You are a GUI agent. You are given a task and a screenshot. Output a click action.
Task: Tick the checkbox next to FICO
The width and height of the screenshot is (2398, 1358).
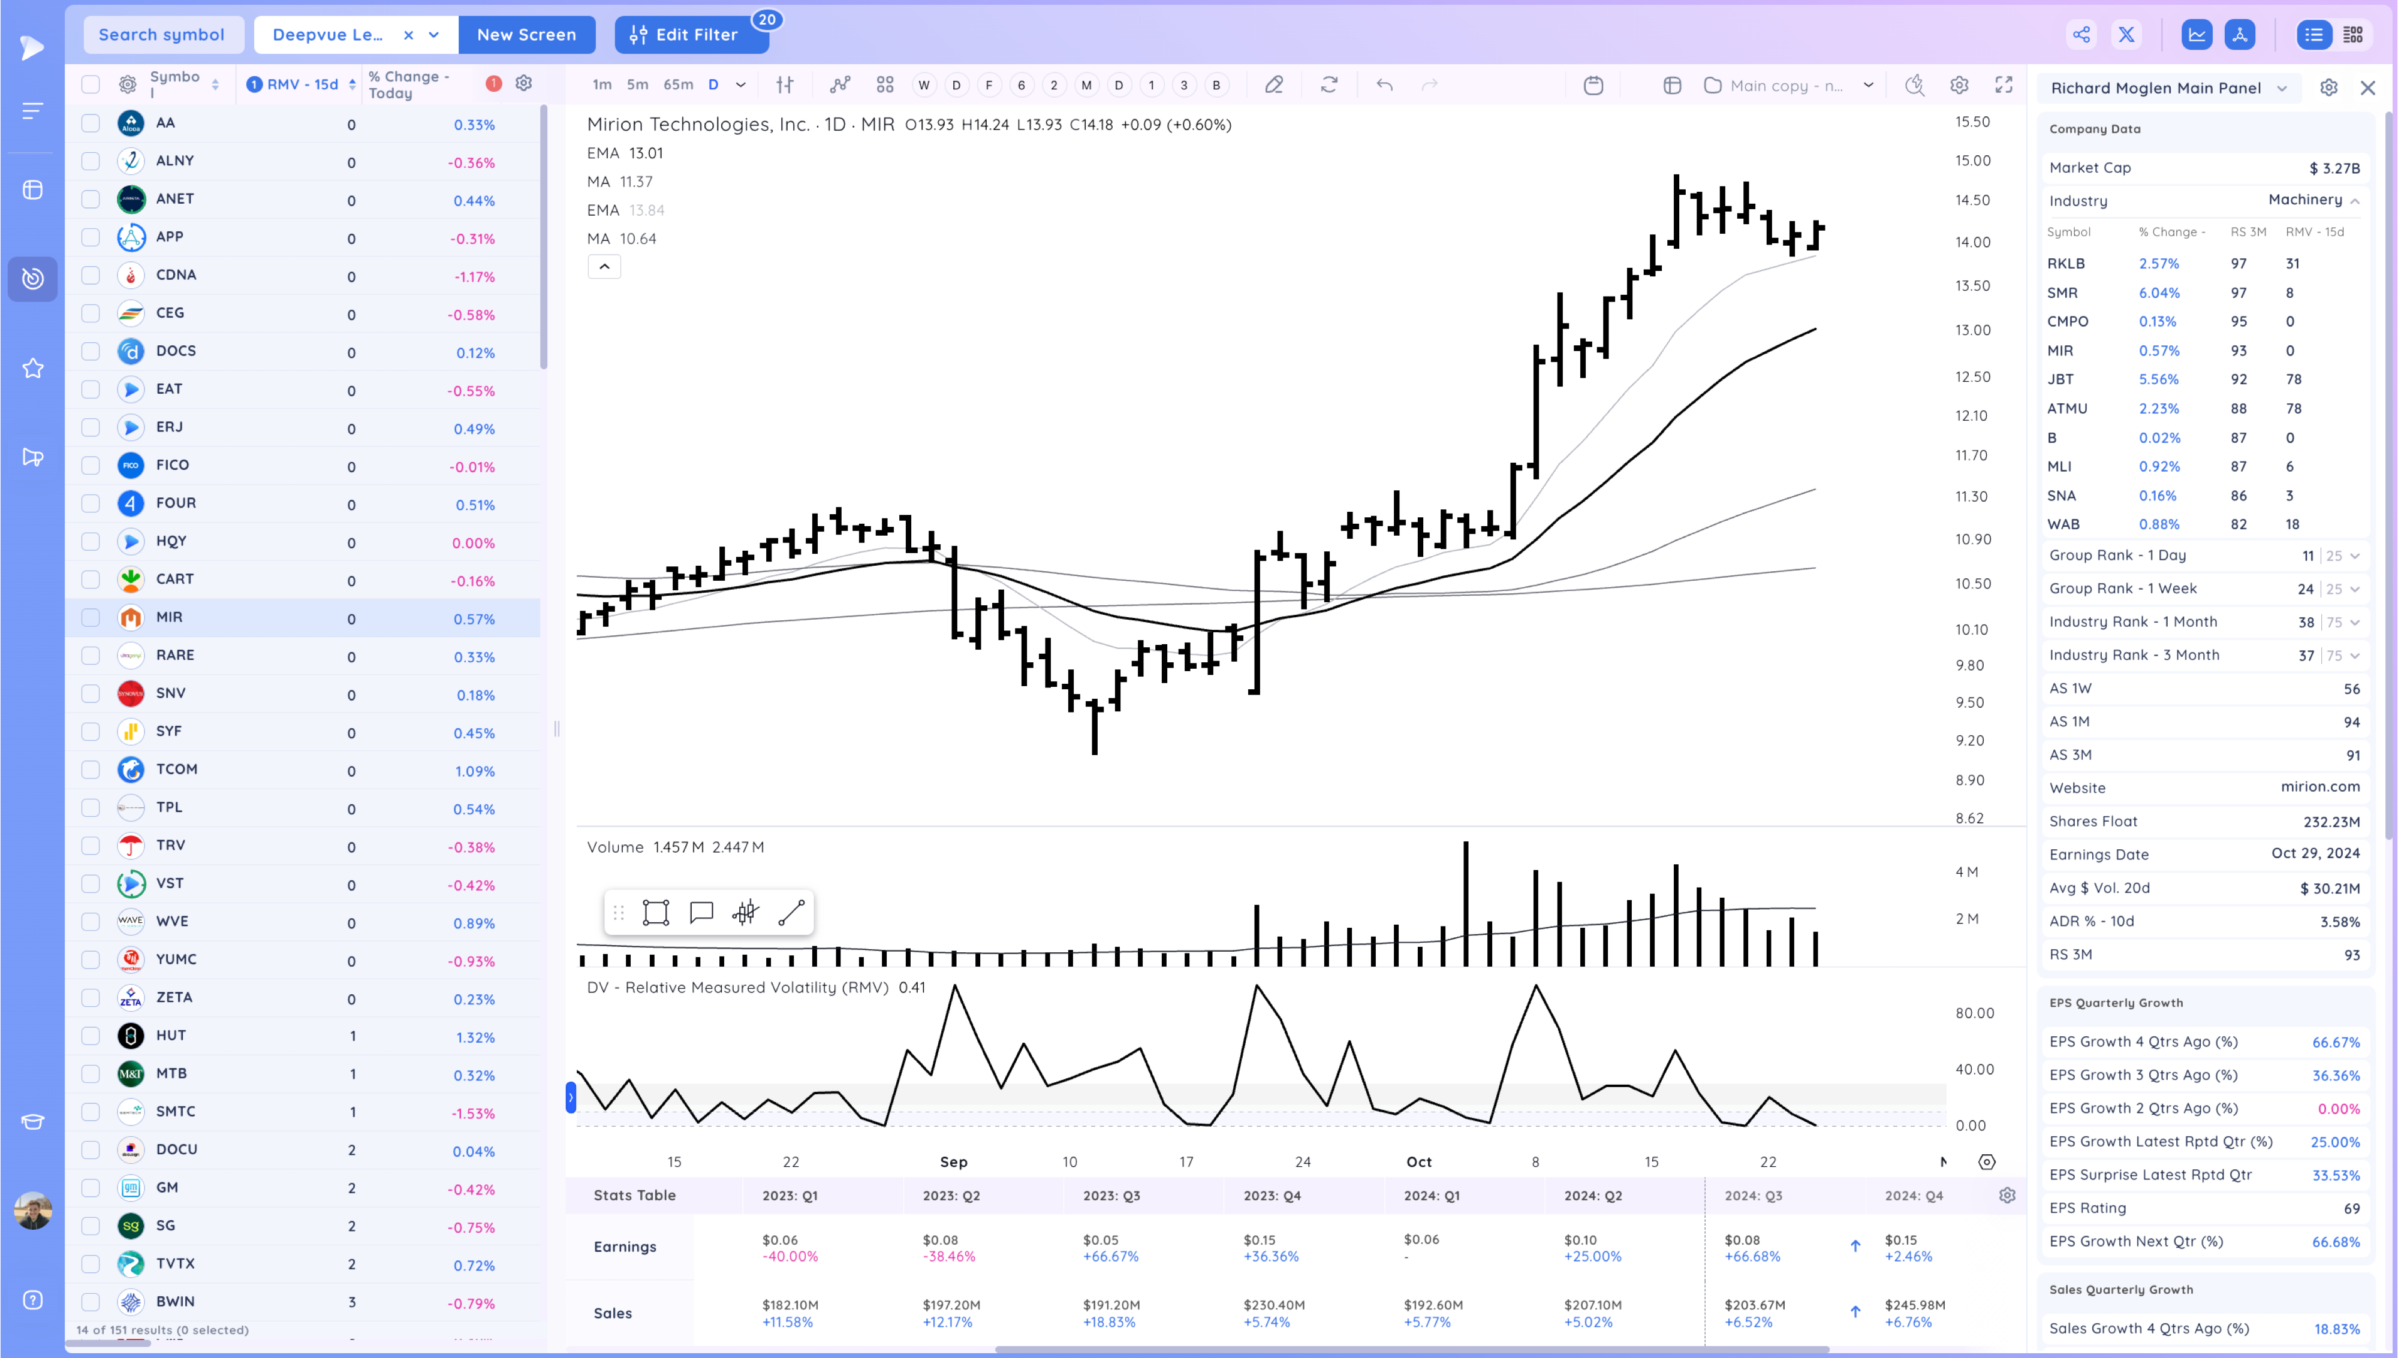91,464
